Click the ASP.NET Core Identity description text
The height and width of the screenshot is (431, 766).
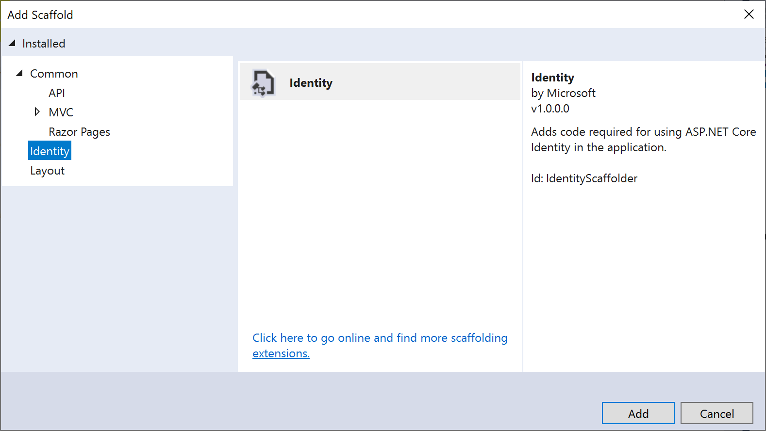click(643, 139)
